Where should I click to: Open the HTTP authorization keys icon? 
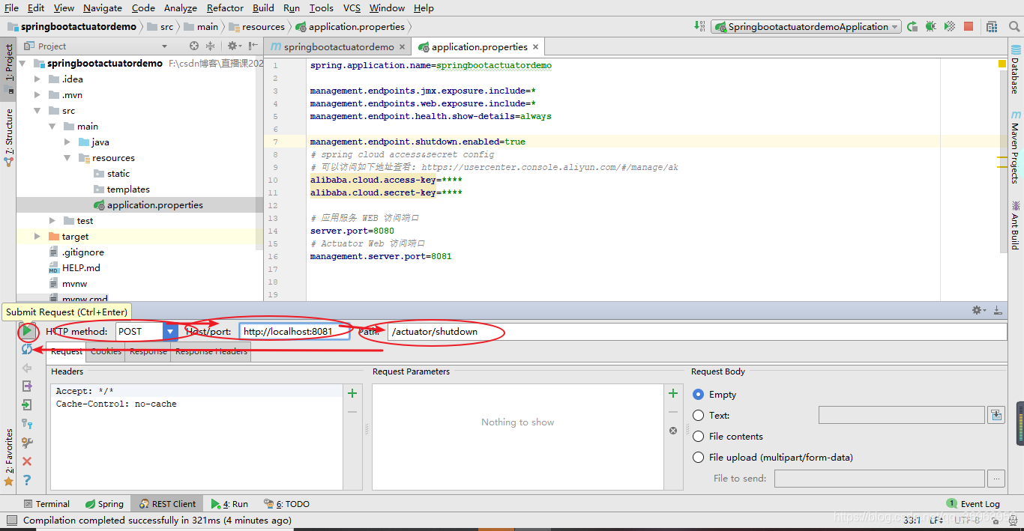27,424
